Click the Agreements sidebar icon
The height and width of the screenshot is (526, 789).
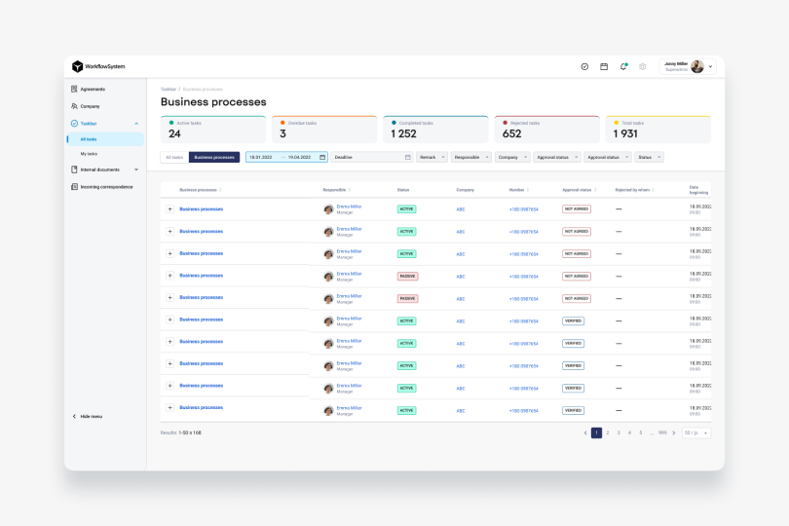coord(74,89)
